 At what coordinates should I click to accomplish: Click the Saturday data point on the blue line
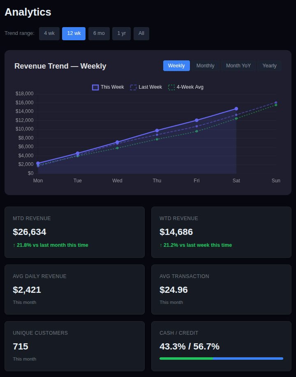[236, 108]
